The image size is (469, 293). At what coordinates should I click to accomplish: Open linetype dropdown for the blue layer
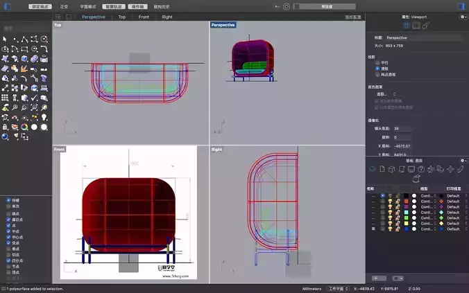tap(428, 229)
